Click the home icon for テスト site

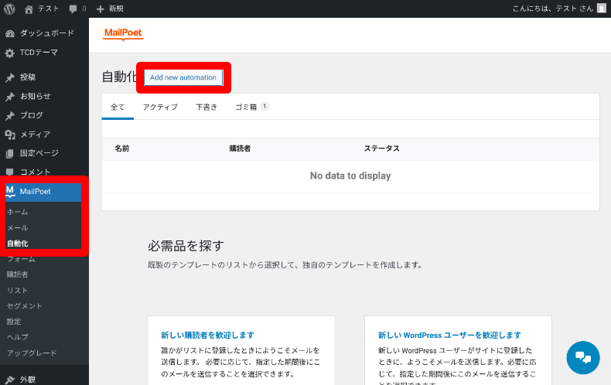tap(29, 9)
